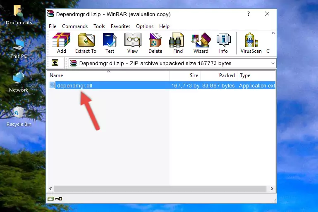Select the Network desktop icon
The image size is (318, 212).
pos(19,82)
